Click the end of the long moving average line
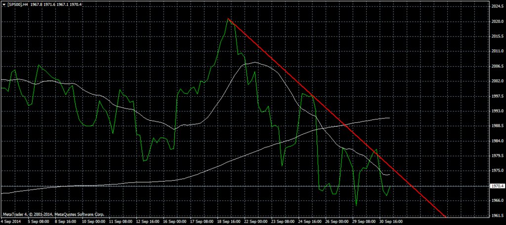506x225 pixels. pos(389,118)
